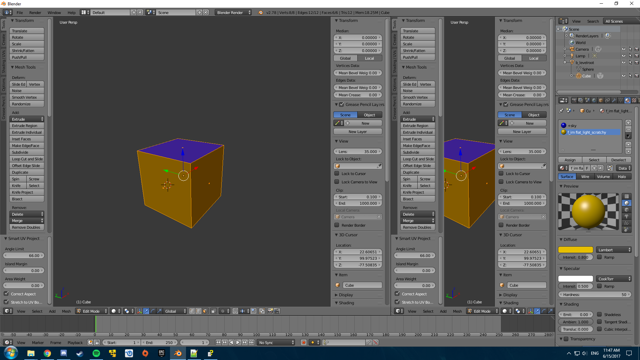Expand the b_levelroot item in the outliner
The height and width of the screenshot is (360, 640).
point(564,62)
